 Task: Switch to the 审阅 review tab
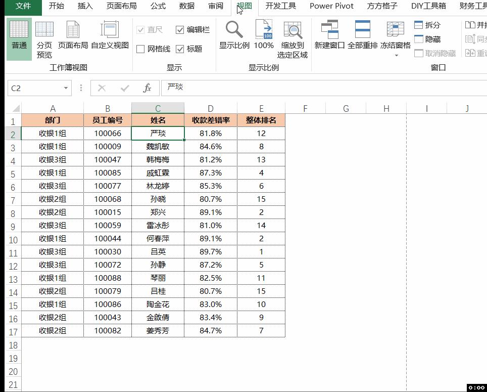(216, 6)
